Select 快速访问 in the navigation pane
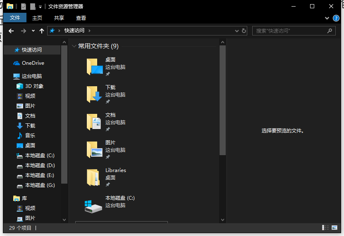This screenshot has height=236, width=344. click(32, 50)
